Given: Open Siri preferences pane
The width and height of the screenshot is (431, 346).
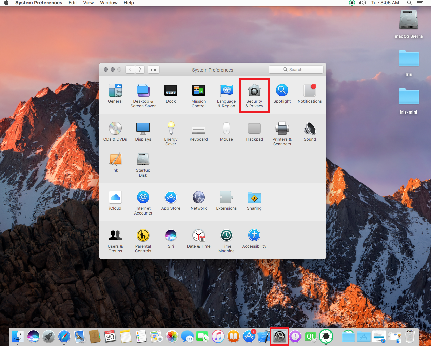Looking at the screenshot, I should pos(171,239).
